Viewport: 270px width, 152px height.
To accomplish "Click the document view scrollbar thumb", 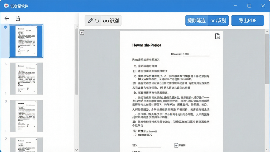I will (x=267, y=59).
